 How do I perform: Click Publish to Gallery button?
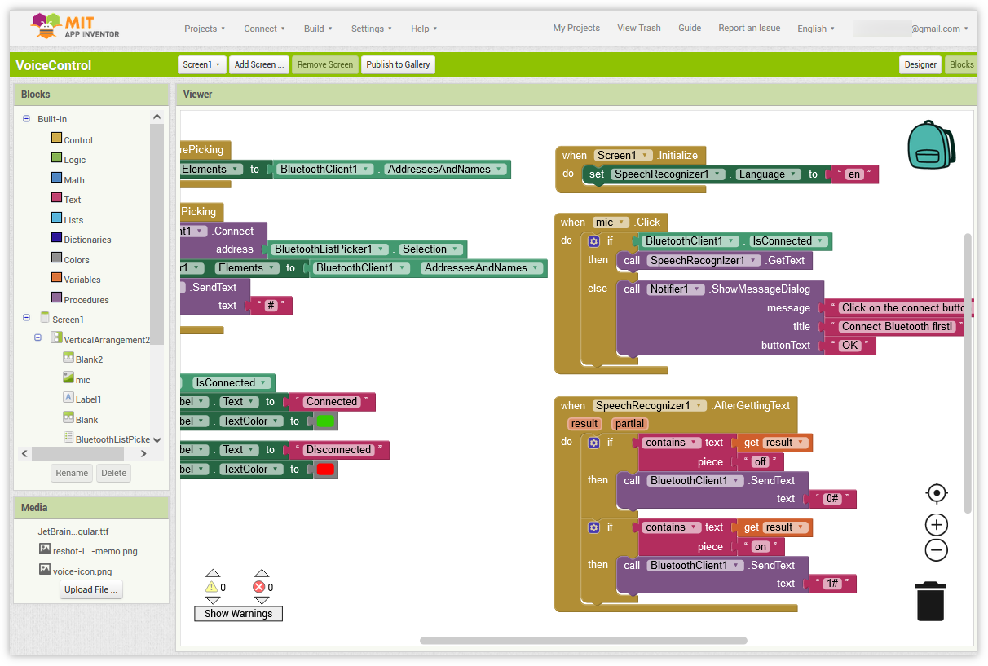pos(398,64)
